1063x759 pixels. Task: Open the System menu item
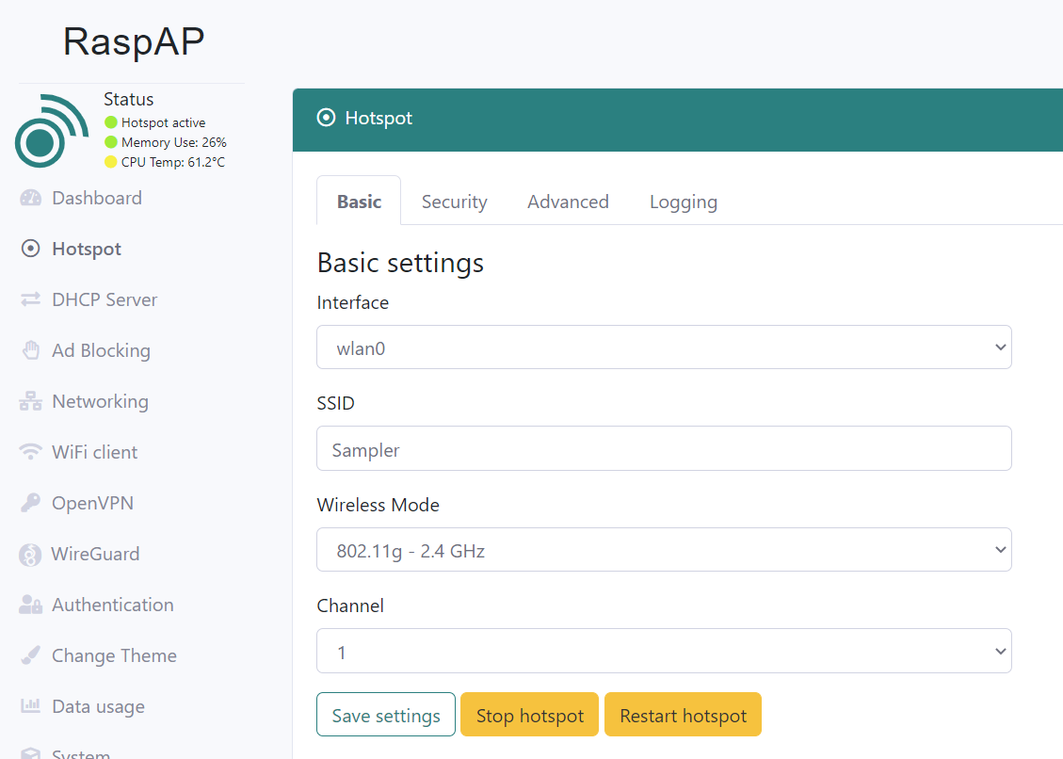click(81, 753)
